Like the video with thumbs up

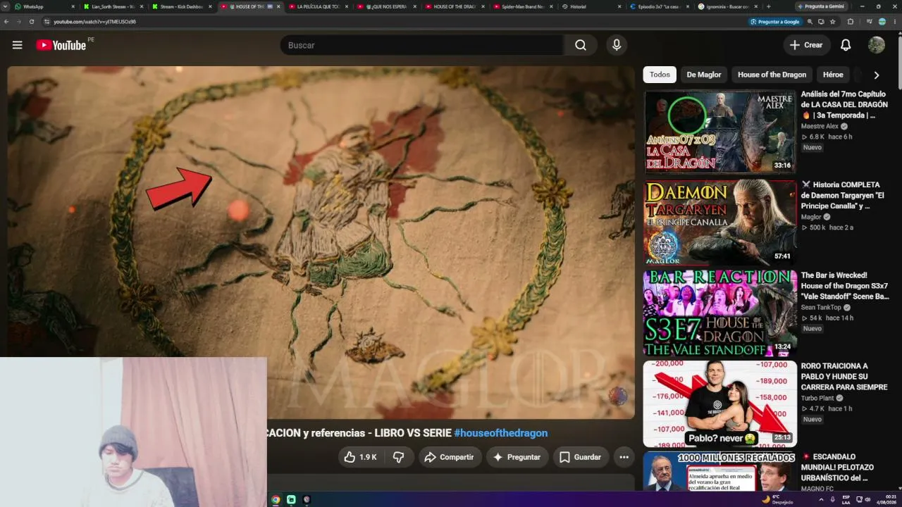coord(360,457)
